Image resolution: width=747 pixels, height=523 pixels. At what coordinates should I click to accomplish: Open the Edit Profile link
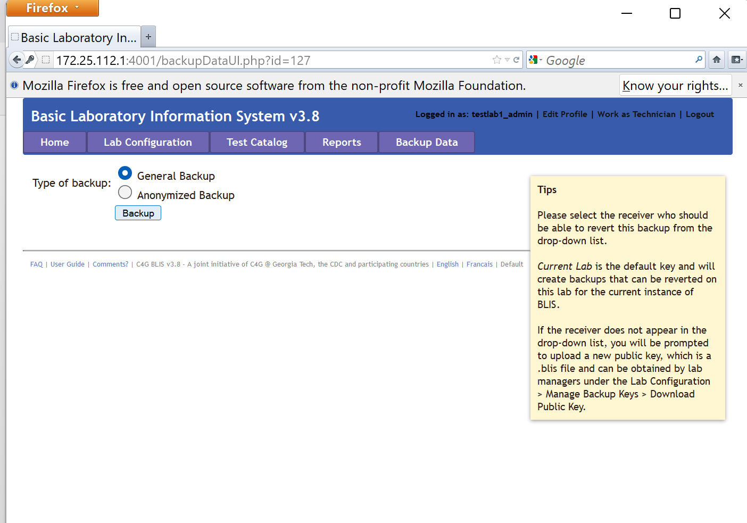click(x=565, y=114)
